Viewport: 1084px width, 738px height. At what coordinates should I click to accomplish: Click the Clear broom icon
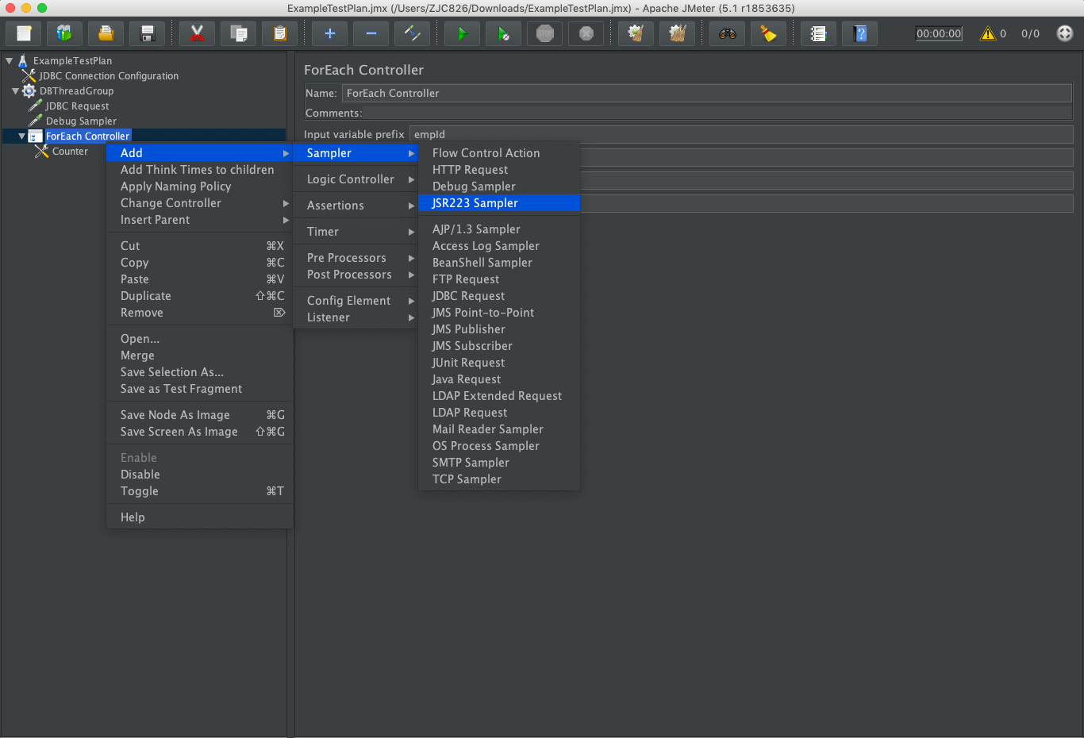coord(636,33)
